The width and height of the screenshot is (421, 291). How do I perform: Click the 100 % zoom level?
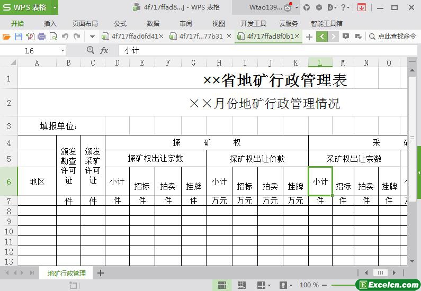(x=309, y=285)
